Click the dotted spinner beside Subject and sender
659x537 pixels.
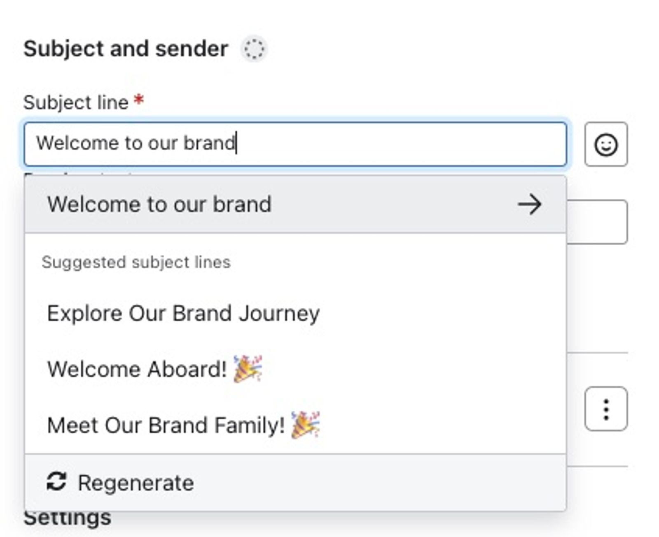[x=254, y=49]
